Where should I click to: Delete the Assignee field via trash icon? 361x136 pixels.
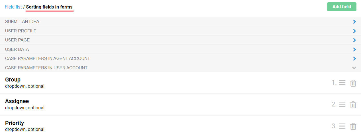coord(353,105)
